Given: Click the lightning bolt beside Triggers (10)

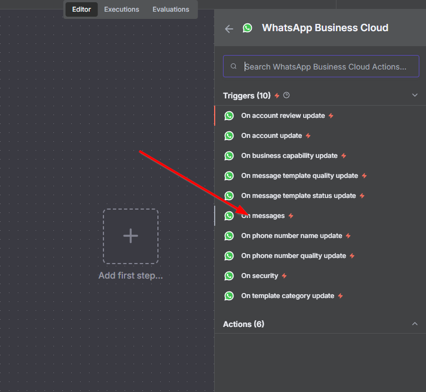Looking at the screenshot, I should click(277, 96).
